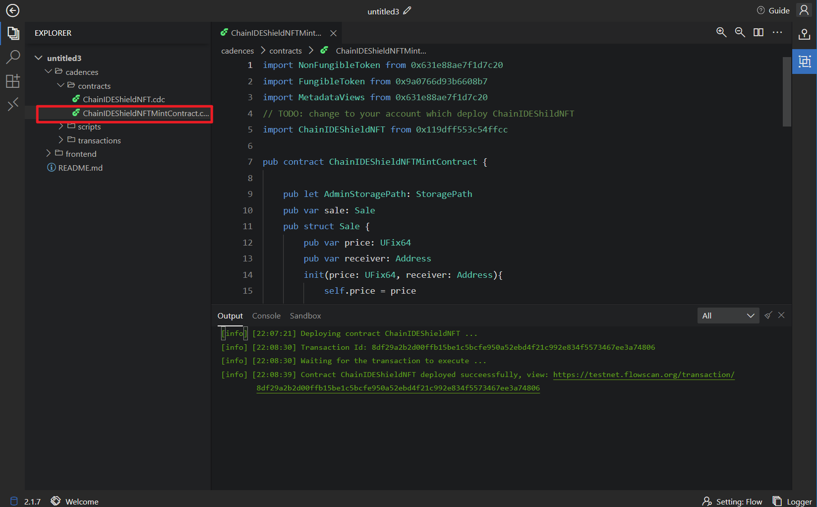Open the Search panel icon
Image resolution: width=817 pixels, height=507 pixels.
point(13,57)
